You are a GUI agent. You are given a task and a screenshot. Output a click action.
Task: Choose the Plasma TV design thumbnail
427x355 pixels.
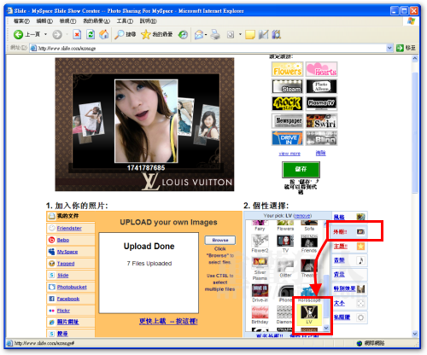tap(322, 103)
